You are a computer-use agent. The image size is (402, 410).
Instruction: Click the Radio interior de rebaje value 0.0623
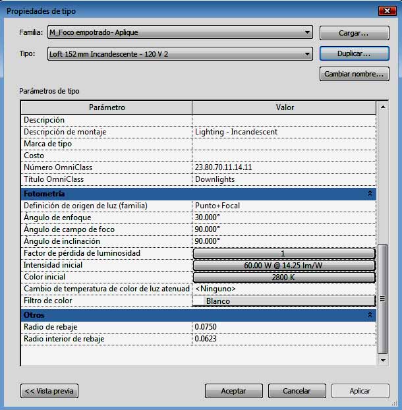[x=284, y=339]
